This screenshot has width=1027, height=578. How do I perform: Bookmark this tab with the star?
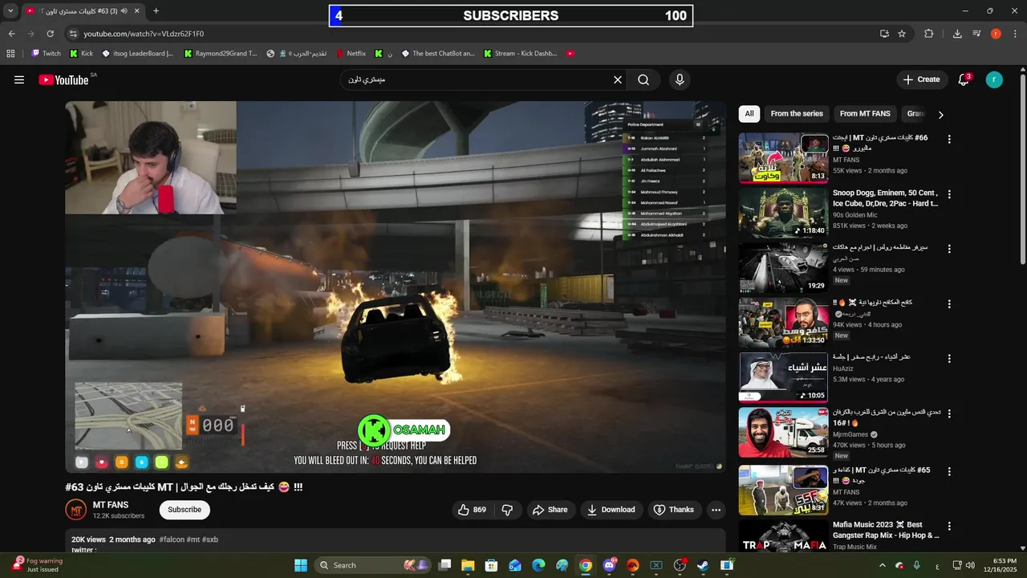point(902,34)
